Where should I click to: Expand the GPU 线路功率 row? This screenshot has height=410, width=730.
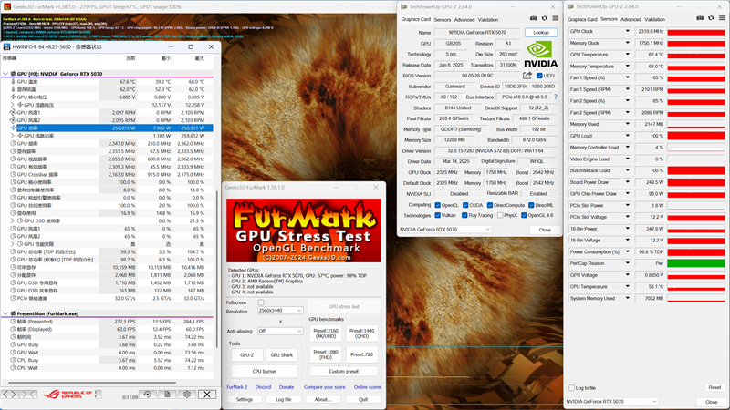[13, 136]
